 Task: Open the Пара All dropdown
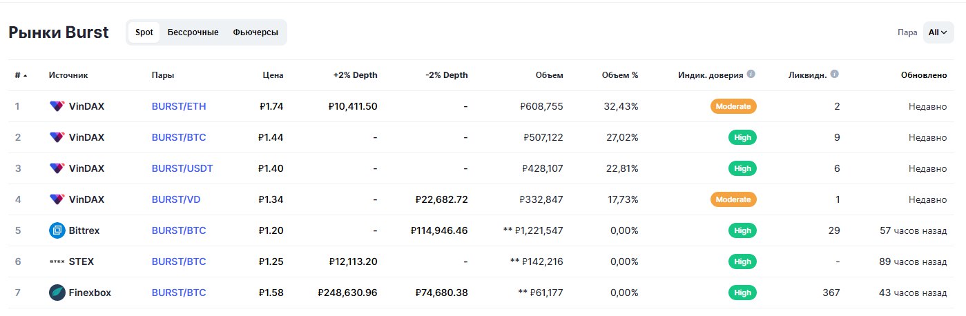(938, 32)
